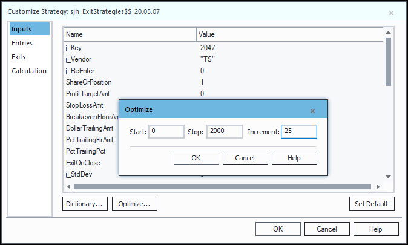Cancel the Customize Strategy dialog
Screen dimensions: 408x245
click(327, 229)
